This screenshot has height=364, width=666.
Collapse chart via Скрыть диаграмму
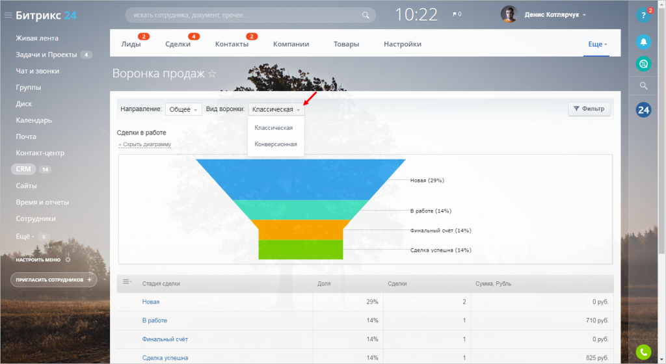click(x=145, y=145)
